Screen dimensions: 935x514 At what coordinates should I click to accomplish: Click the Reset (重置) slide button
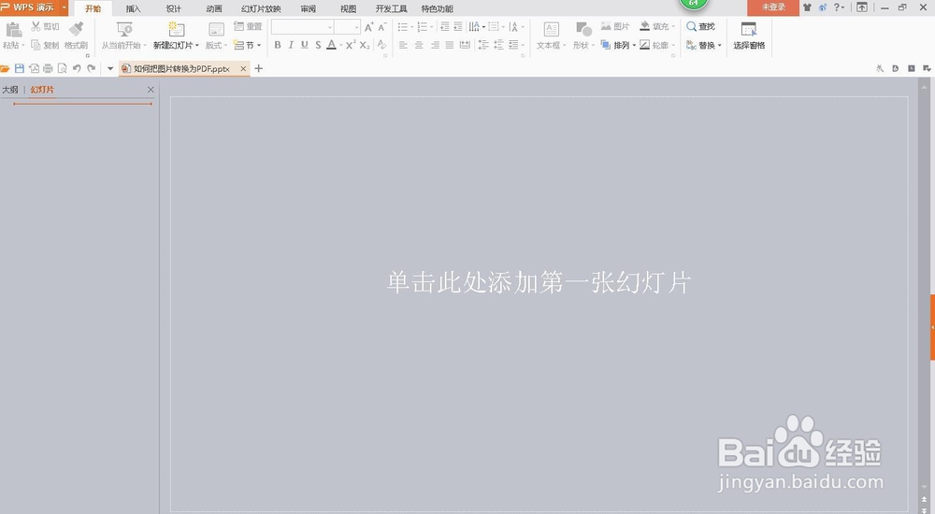click(248, 26)
